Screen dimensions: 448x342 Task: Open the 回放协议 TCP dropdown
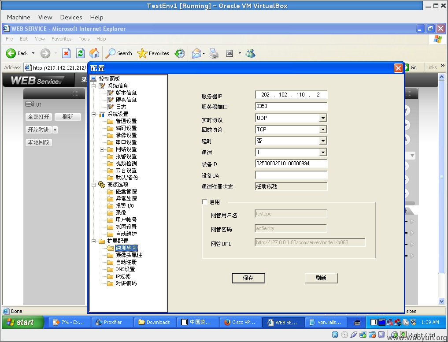[x=323, y=130]
